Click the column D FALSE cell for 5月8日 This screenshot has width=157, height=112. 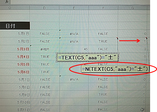(45, 87)
